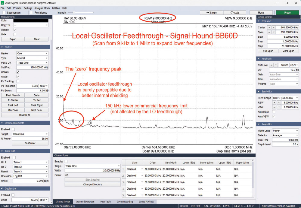Increment Ref Level with its up arrow
Viewport: 301px width, 208px height.
tap(272, 65)
